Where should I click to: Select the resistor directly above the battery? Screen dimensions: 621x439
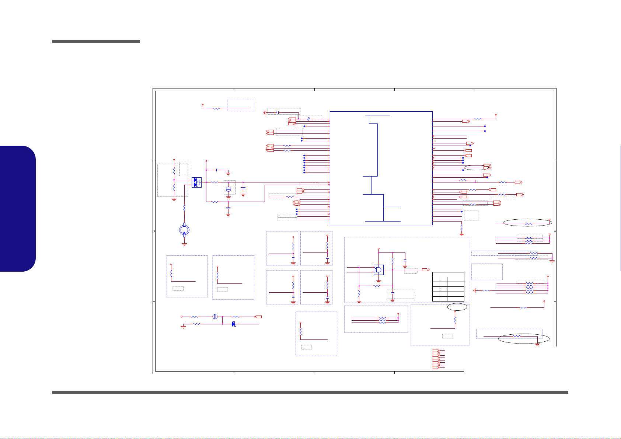[x=184, y=209]
